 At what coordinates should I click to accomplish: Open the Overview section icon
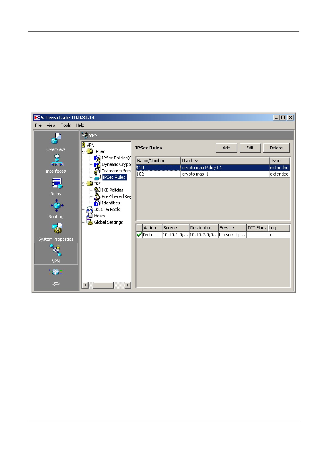pos(56,138)
